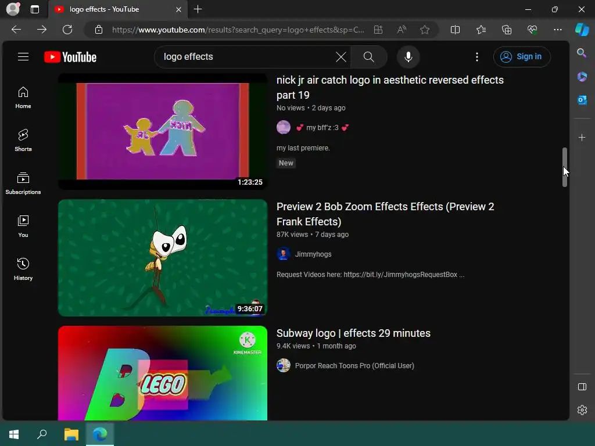Click the magnifier search button
Viewport: 595px width, 446px height.
(x=368, y=57)
